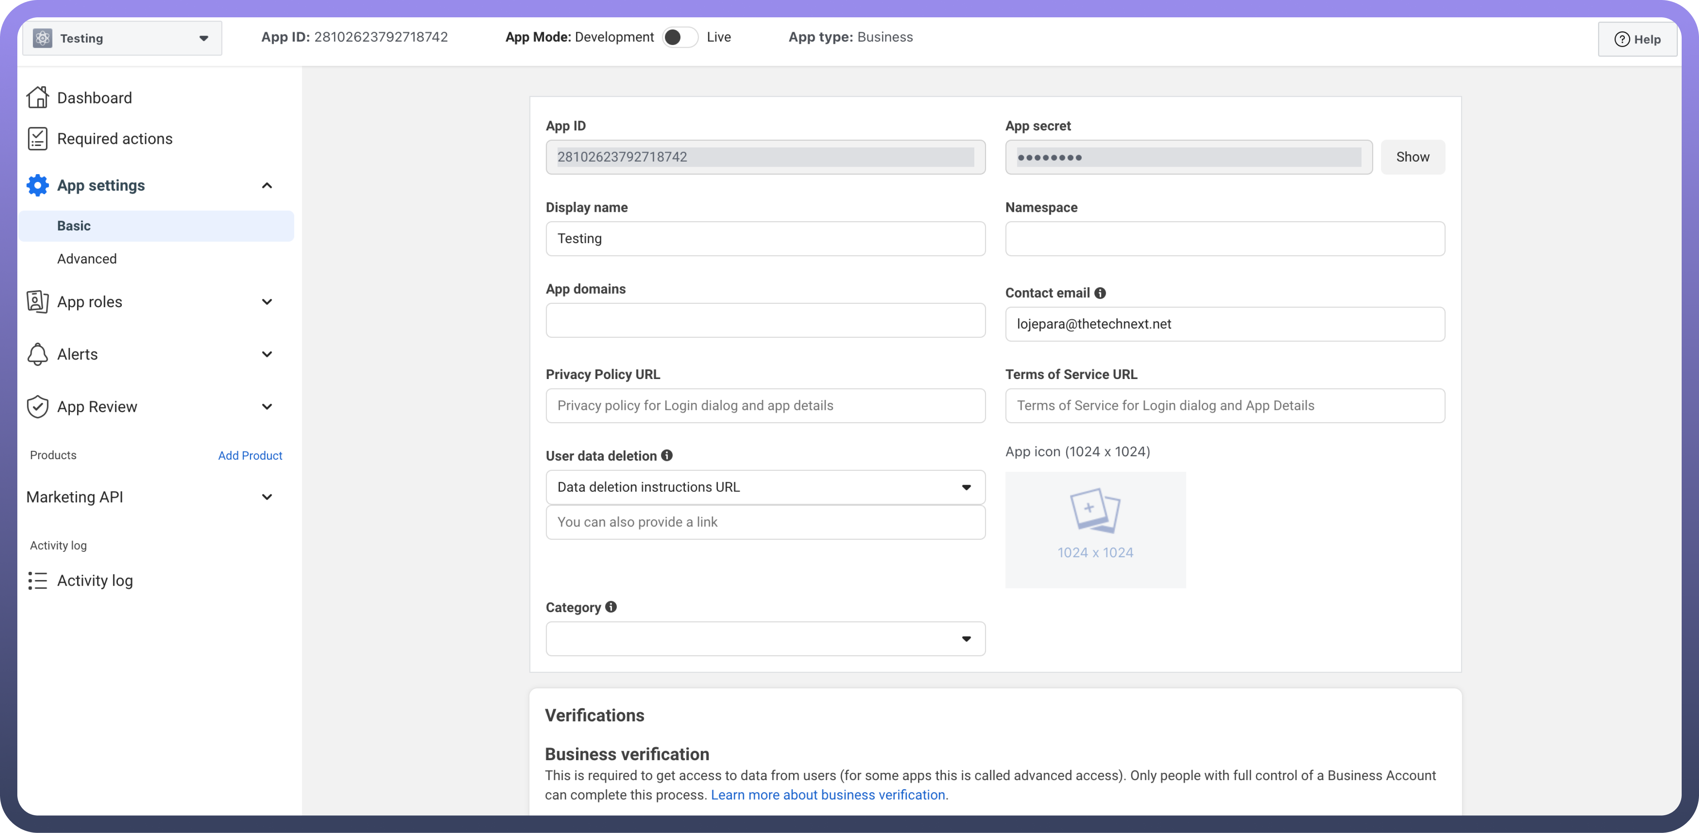Click the App Review shield icon

[38, 407]
